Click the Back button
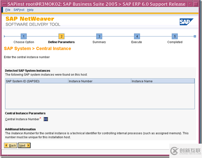This screenshot has height=158, width=202. [10, 146]
